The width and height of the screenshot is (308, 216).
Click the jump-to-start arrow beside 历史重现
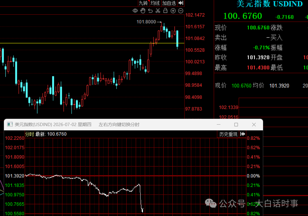pyautogui.click(x=242, y=134)
